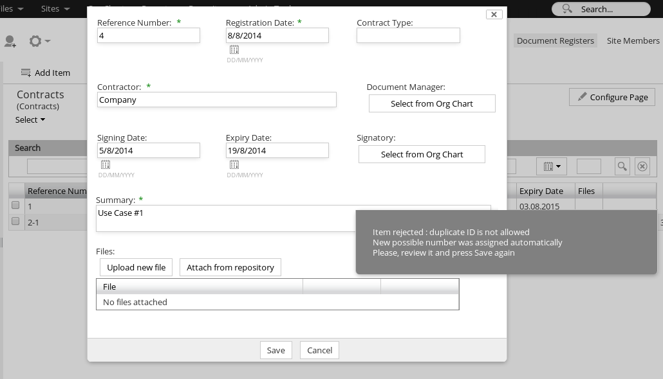Open Registration Date calendar picker
Viewport: 663px width, 379px height.
234,49
